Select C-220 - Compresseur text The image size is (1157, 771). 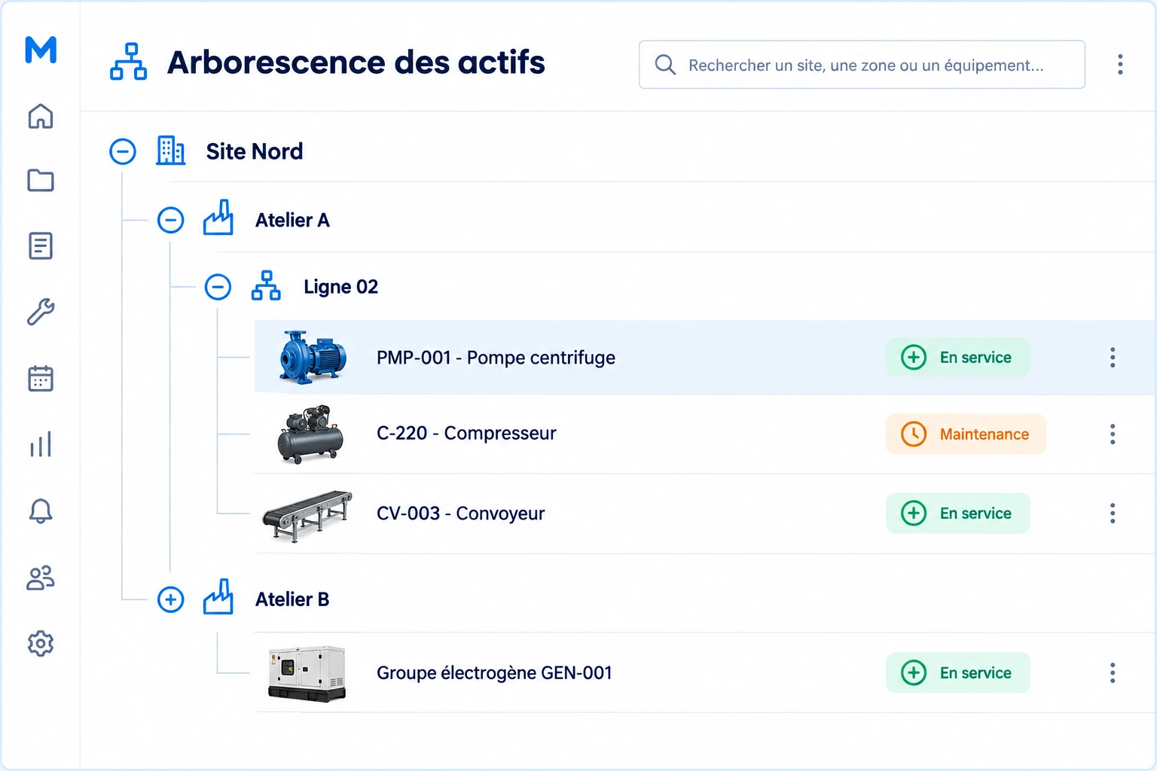[466, 433]
